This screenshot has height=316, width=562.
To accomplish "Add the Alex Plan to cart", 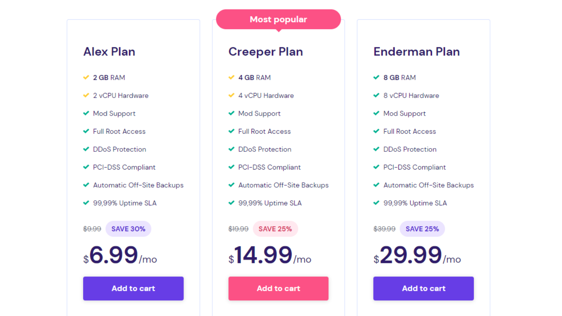I will click(133, 288).
